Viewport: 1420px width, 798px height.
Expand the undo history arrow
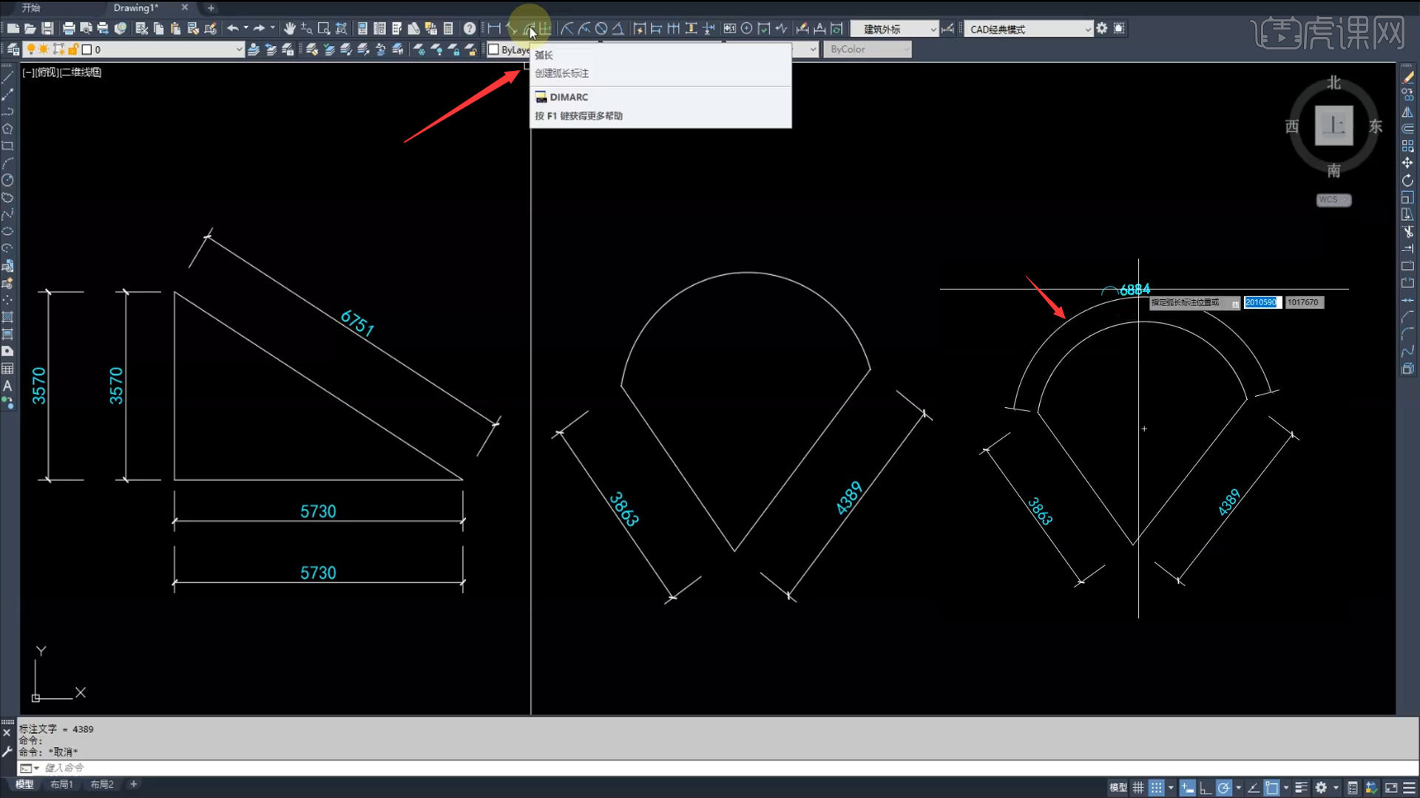coord(246,28)
